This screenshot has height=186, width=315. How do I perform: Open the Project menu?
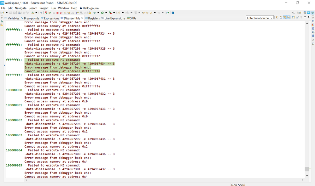click(x=44, y=8)
